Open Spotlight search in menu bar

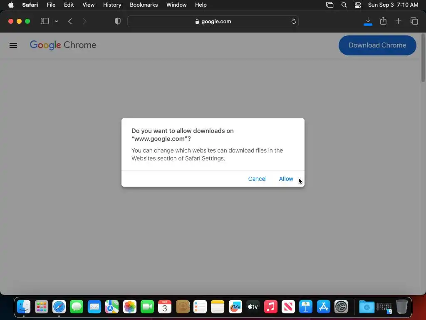(x=344, y=5)
